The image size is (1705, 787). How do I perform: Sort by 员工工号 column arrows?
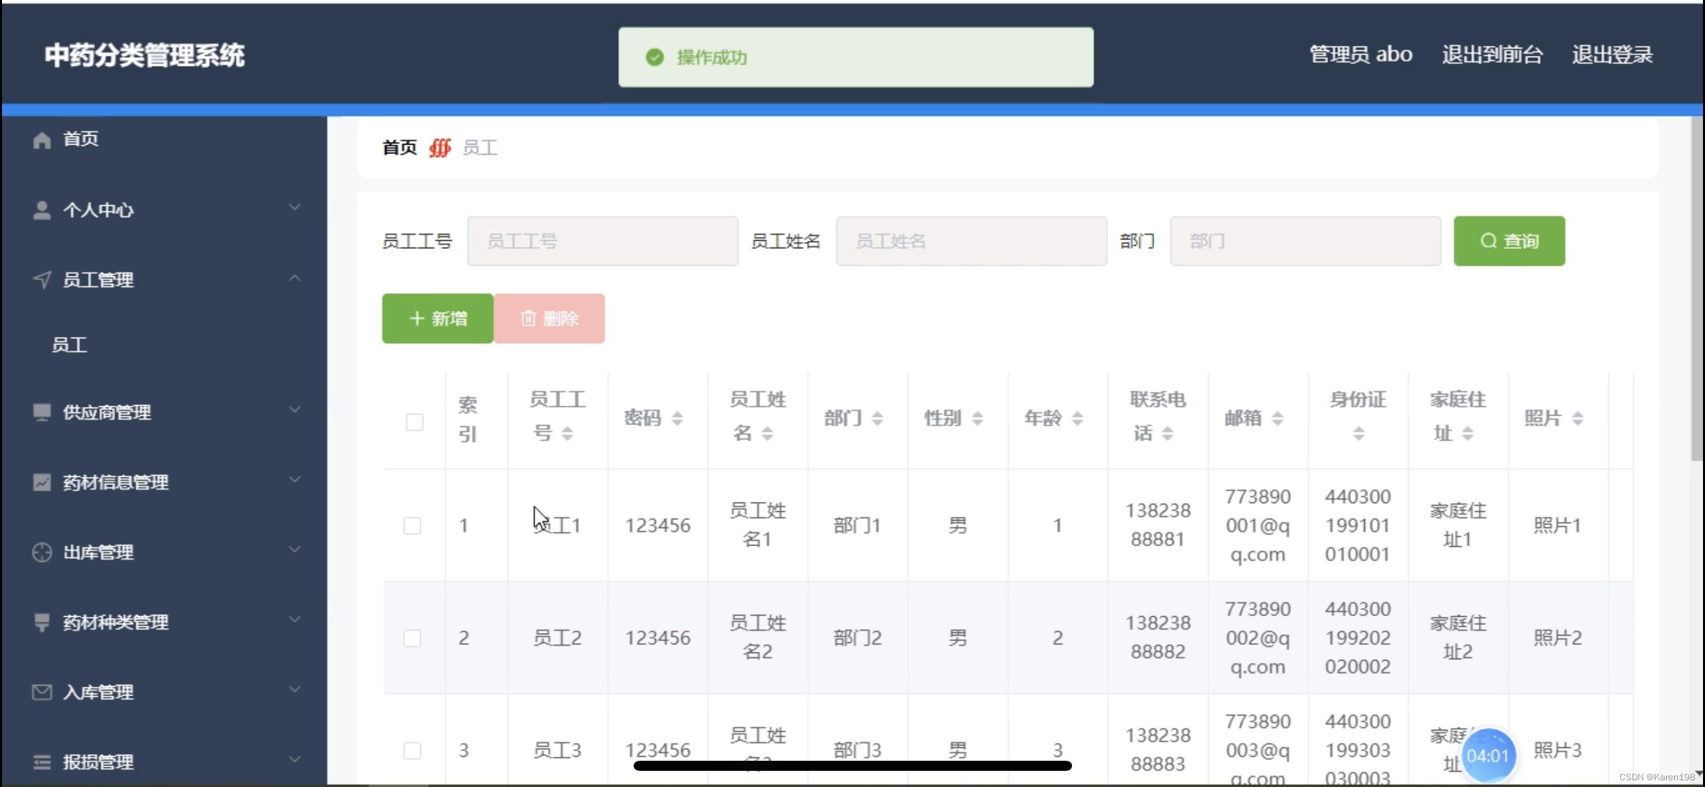point(568,433)
